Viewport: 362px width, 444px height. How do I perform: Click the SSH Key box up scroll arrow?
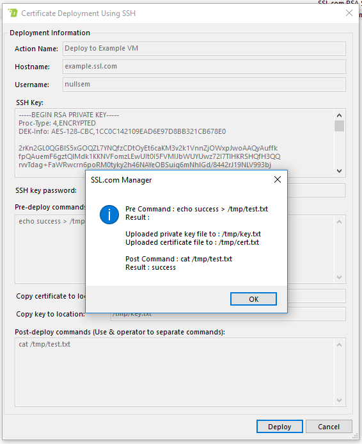(x=340, y=115)
